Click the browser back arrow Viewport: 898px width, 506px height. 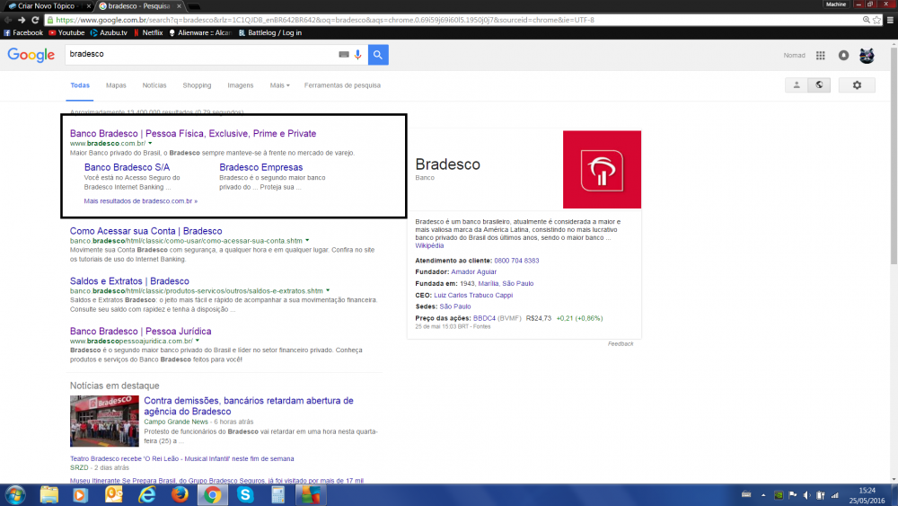point(8,20)
